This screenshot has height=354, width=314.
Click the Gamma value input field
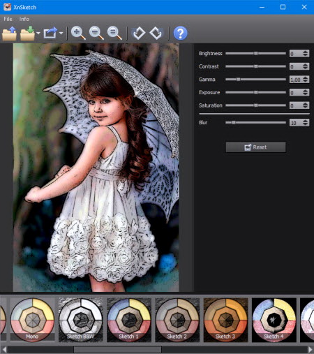pos(296,80)
